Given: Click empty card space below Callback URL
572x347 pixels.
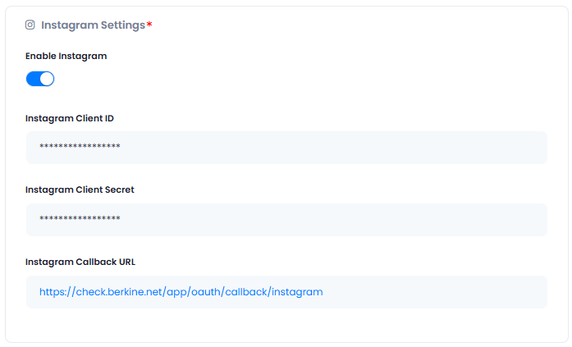Looking at the screenshot, I should coord(286,325).
